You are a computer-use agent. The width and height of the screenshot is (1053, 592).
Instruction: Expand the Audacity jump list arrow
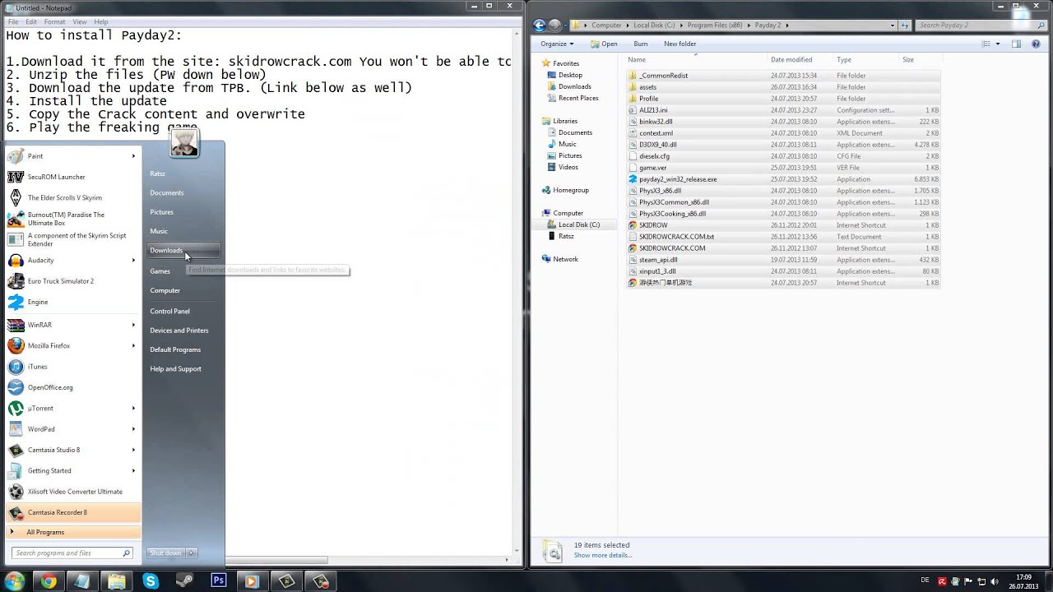click(133, 260)
